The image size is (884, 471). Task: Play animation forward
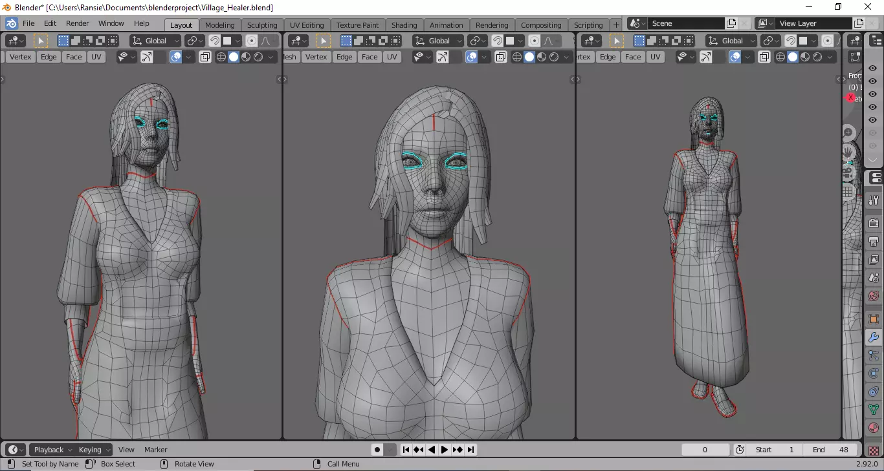pos(445,450)
